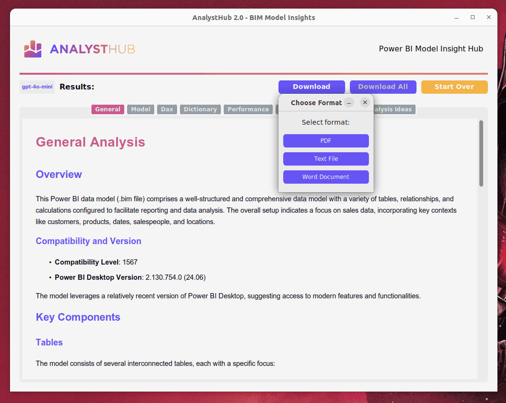This screenshot has height=403, width=506.
Task: Choose PDF as download format
Action: 326,141
